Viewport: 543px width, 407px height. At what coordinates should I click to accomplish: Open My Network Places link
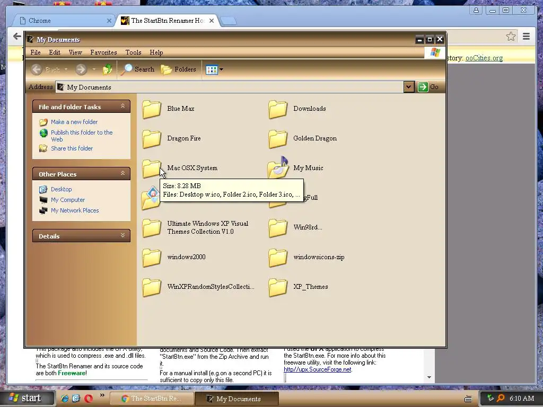tap(75, 210)
